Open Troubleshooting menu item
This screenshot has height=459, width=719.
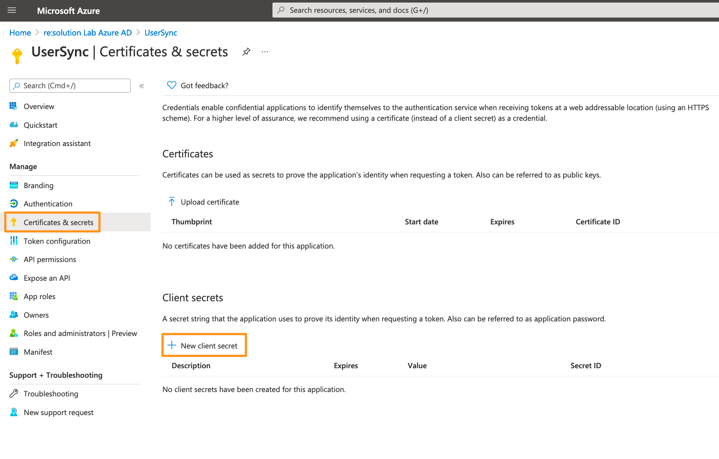pos(51,394)
